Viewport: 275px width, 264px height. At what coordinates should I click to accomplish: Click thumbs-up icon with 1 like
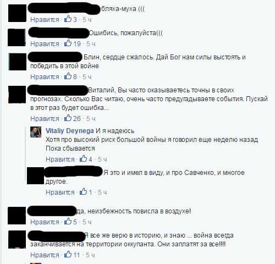point(83,191)
